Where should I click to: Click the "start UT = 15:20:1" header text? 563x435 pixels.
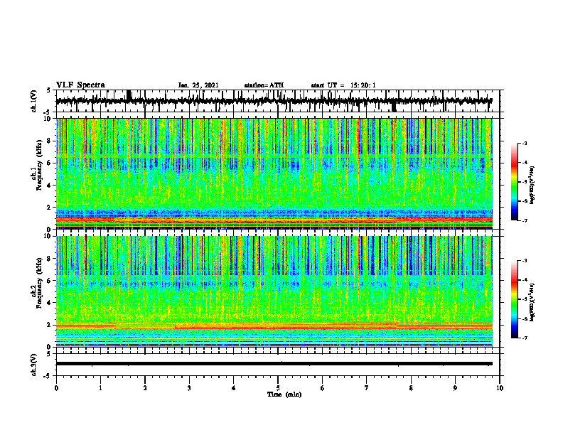tap(343, 85)
